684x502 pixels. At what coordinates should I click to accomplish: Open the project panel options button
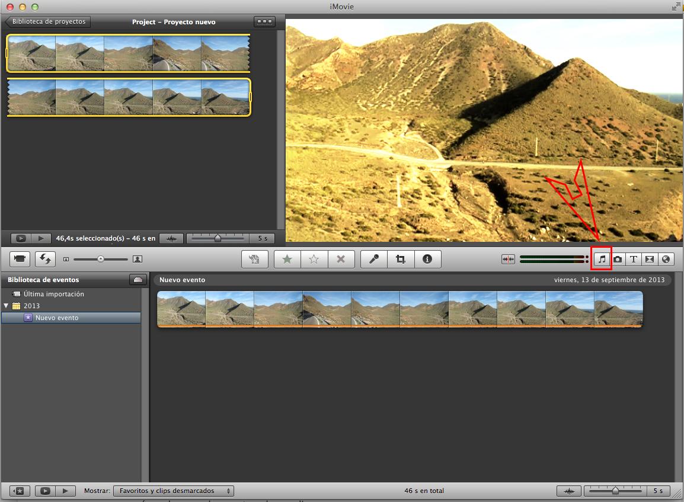click(264, 22)
